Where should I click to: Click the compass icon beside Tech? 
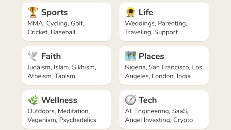pos(131,100)
